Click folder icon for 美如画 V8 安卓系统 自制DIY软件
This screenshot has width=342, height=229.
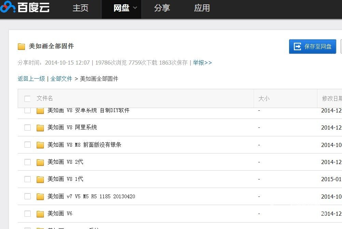coord(40,110)
